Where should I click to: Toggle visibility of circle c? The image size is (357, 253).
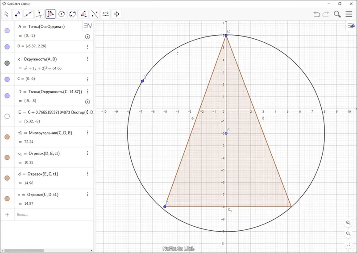[7, 63]
